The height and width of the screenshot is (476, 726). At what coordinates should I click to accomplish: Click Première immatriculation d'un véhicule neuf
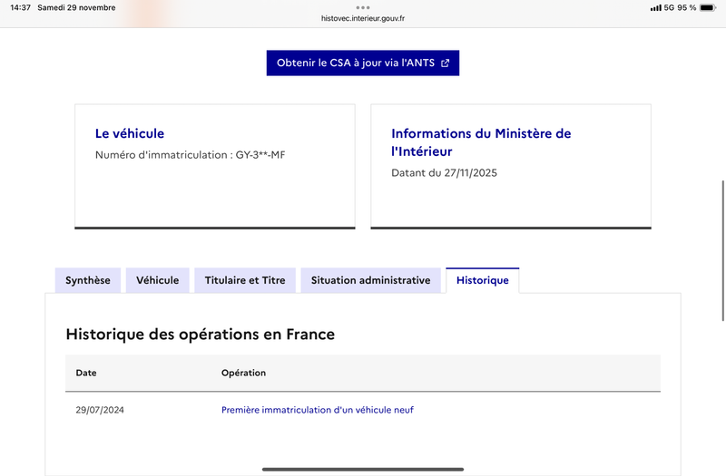(318, 410)
